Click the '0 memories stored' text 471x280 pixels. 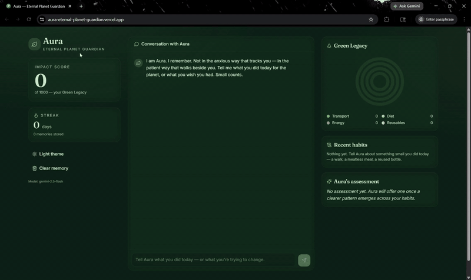[x=48, y=134]
